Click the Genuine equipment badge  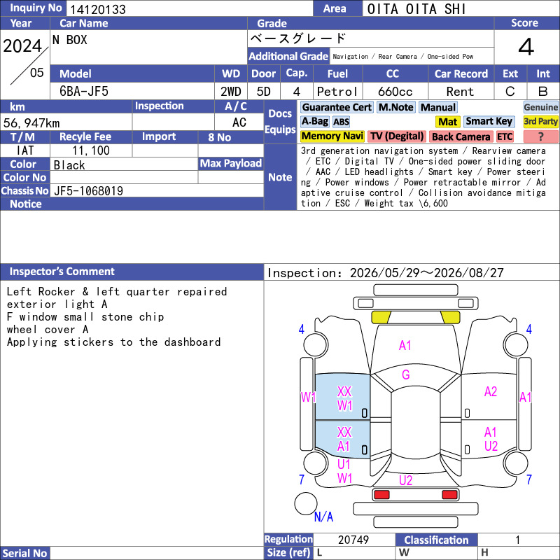(x=540, y=107)
